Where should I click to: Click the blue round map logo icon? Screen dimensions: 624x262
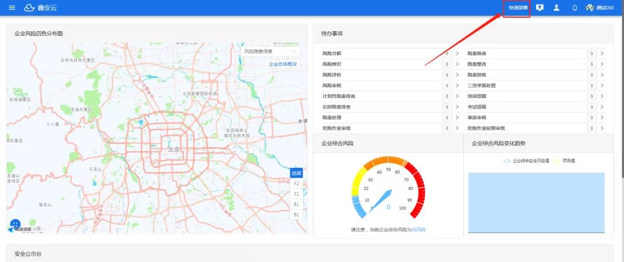point(16,224)
